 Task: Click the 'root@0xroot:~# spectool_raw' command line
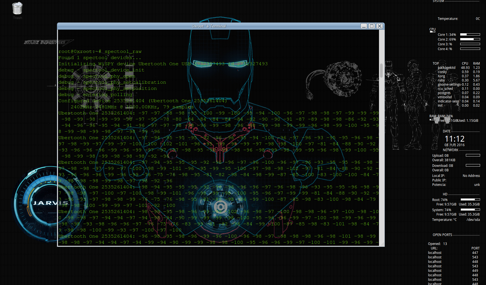(100, 52)
